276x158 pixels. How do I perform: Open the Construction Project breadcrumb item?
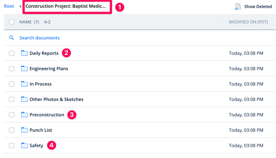65,6
